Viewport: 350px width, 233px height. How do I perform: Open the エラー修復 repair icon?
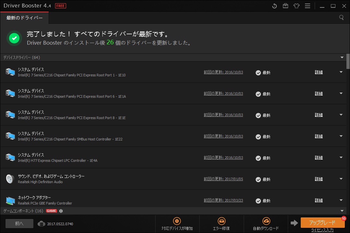222,220
